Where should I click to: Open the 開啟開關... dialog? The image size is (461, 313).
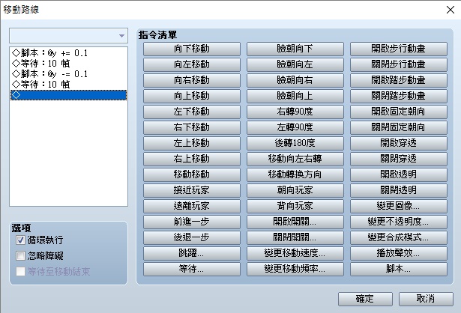click(x=295, y=222)
